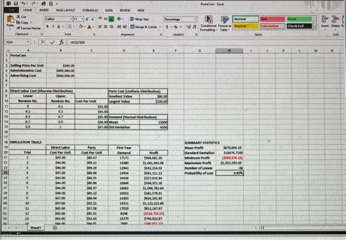Image resolution: width=346 pixels, height=240 pixels.
Task: Click the Undo arrow icon
Action: [x=23, y=3]
